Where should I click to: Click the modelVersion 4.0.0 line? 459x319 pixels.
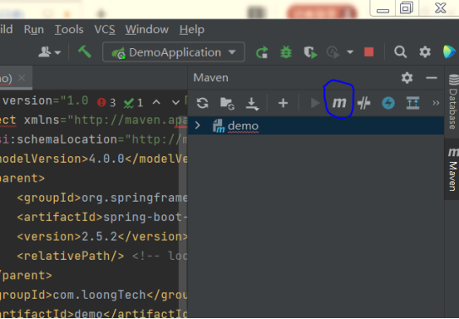tap(94, 159)
